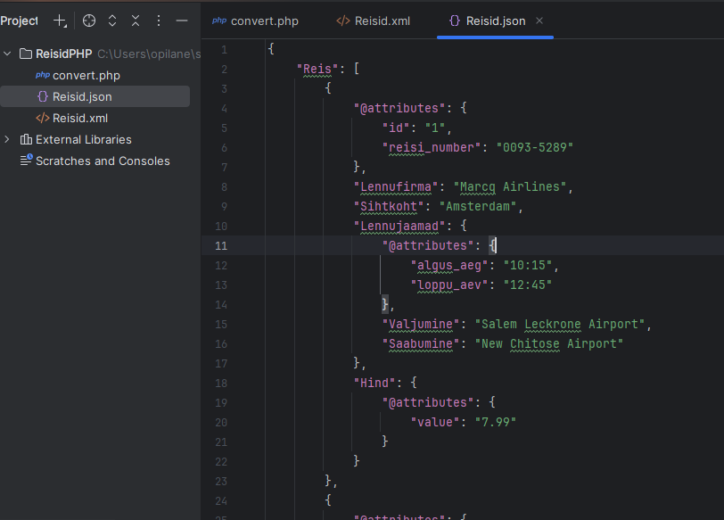
Task: Click the New File or Directory plus icon
Action: click(x=60, y=21)
